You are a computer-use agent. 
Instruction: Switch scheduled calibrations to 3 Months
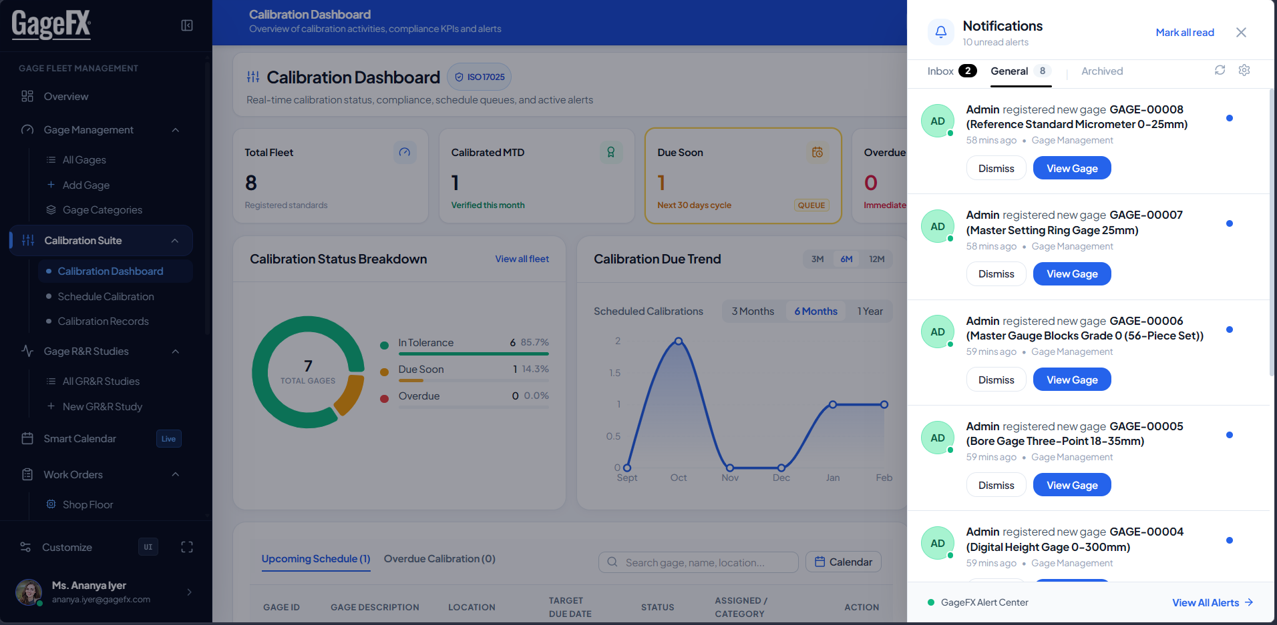(753, 311)
